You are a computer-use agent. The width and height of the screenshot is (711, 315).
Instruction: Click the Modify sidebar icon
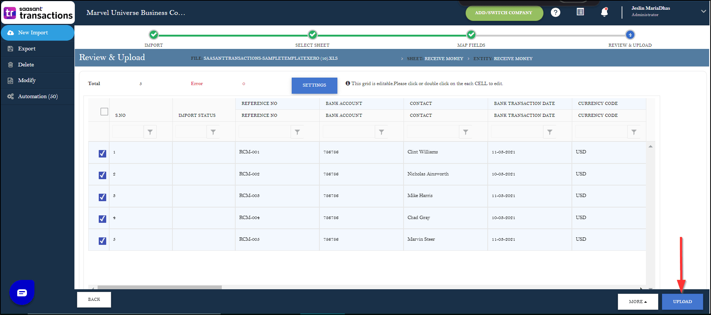point(10,81)
